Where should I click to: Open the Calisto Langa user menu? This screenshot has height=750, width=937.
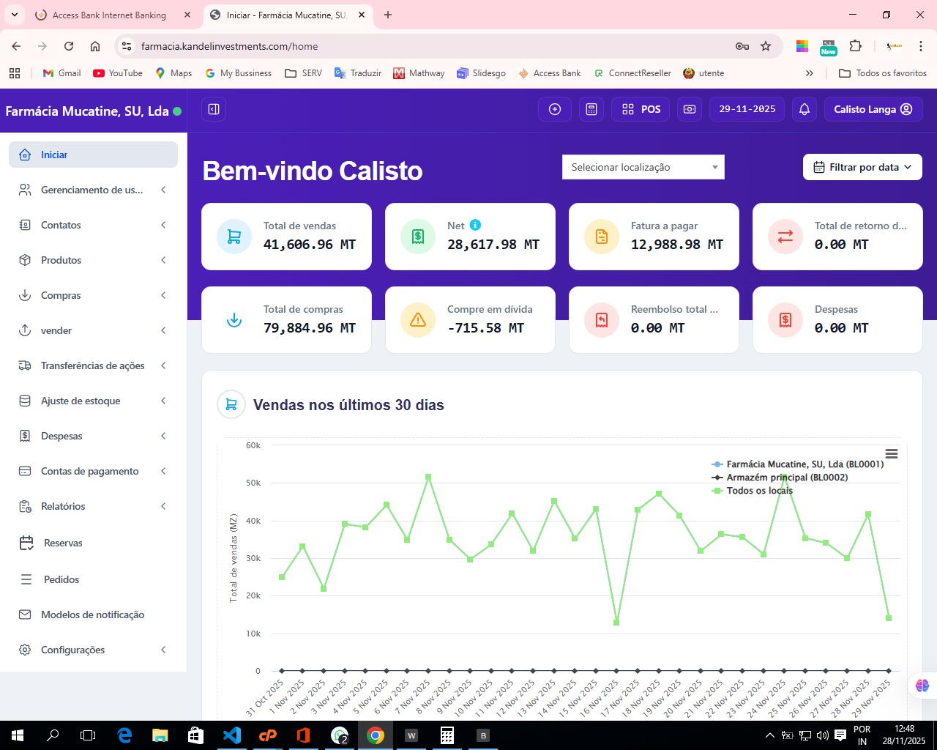(873, 109)
